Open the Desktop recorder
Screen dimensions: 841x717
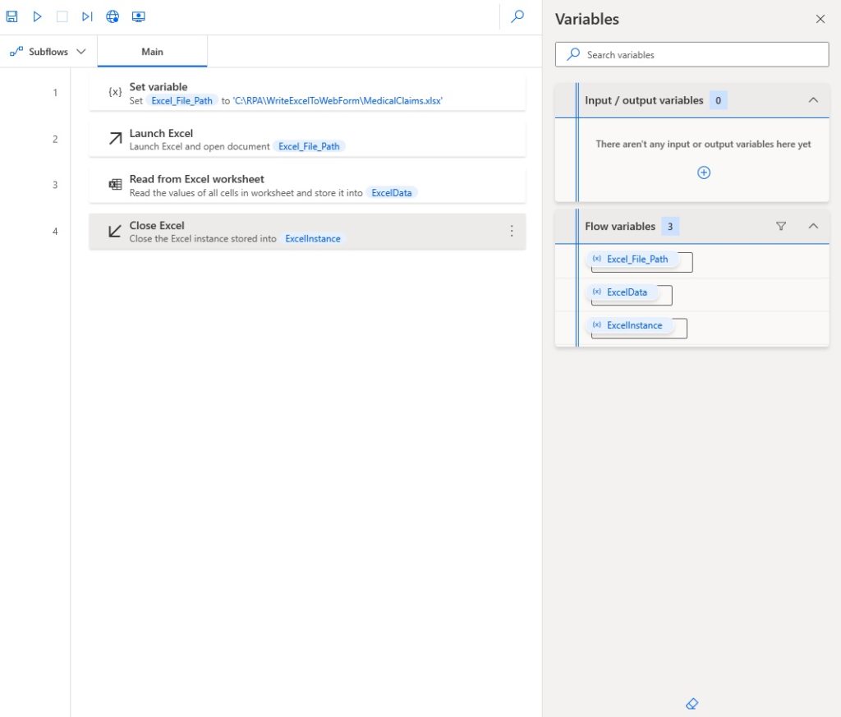[139, 16]
